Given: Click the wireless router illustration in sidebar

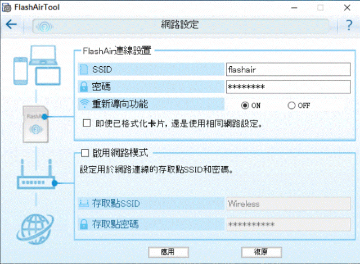Looking at the screenshot, I should (37, 174).
